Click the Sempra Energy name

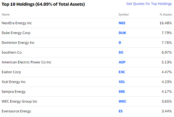tap(14, 92)
